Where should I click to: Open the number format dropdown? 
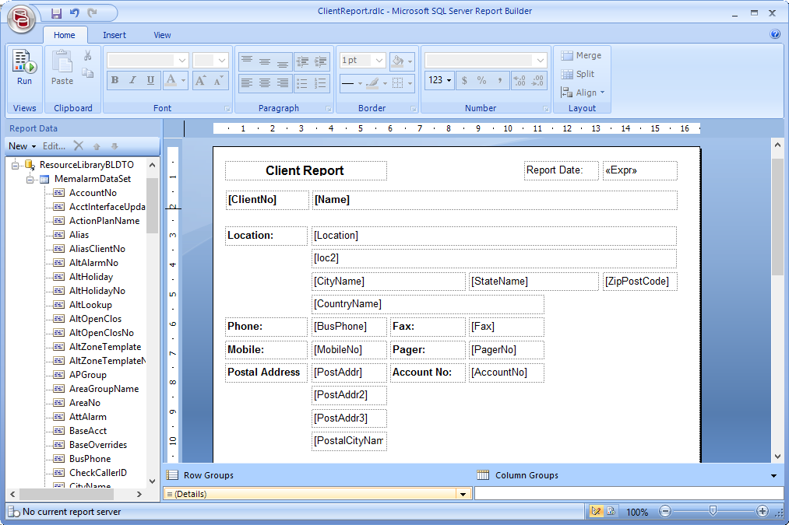(x=541, y=61)
